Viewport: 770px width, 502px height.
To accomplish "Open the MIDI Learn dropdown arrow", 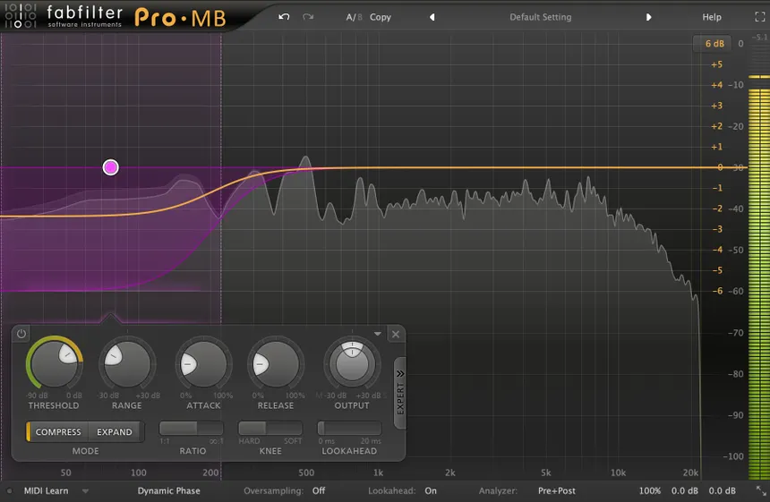I will point(85,490).
